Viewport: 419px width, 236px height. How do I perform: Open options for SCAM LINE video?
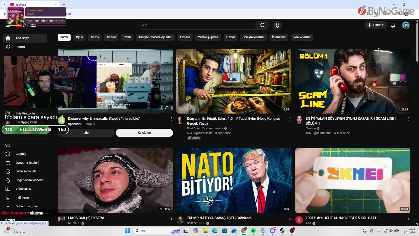[409, 119]
